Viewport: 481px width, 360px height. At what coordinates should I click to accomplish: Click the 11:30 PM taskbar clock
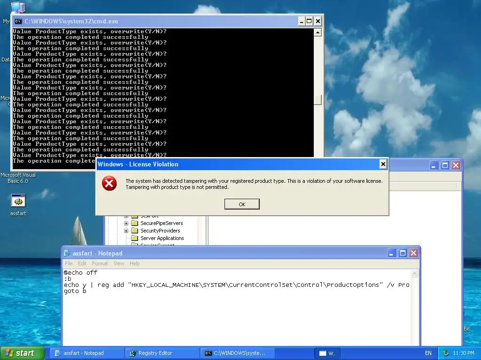click(x=464, y=353)
